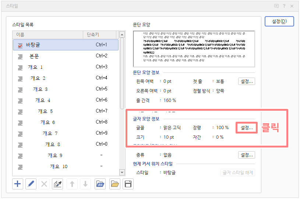Screen dimensions: 300x199
Task: Click the save style floppy disk icon
Action: tap(128, 184)
